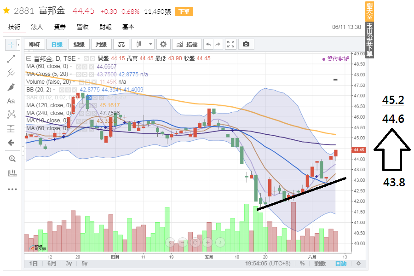Enter fullscreen chart mode
This screenshot has height=276, width=414.
[230, 44]
